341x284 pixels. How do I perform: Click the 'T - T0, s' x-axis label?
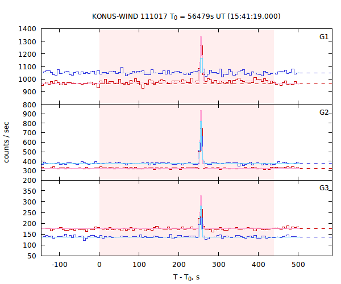pyautogui.click(x=186, y=278)
